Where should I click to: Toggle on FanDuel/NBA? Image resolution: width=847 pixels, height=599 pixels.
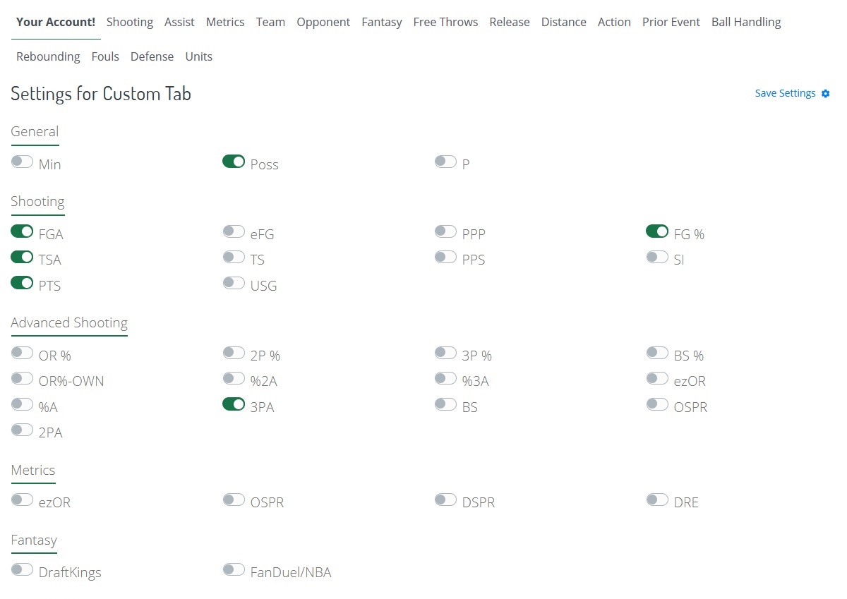tap(234, 569)
